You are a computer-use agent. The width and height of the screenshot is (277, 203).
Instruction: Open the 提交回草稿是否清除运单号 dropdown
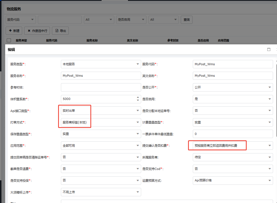pyautogui.click(x=101, y=157)
